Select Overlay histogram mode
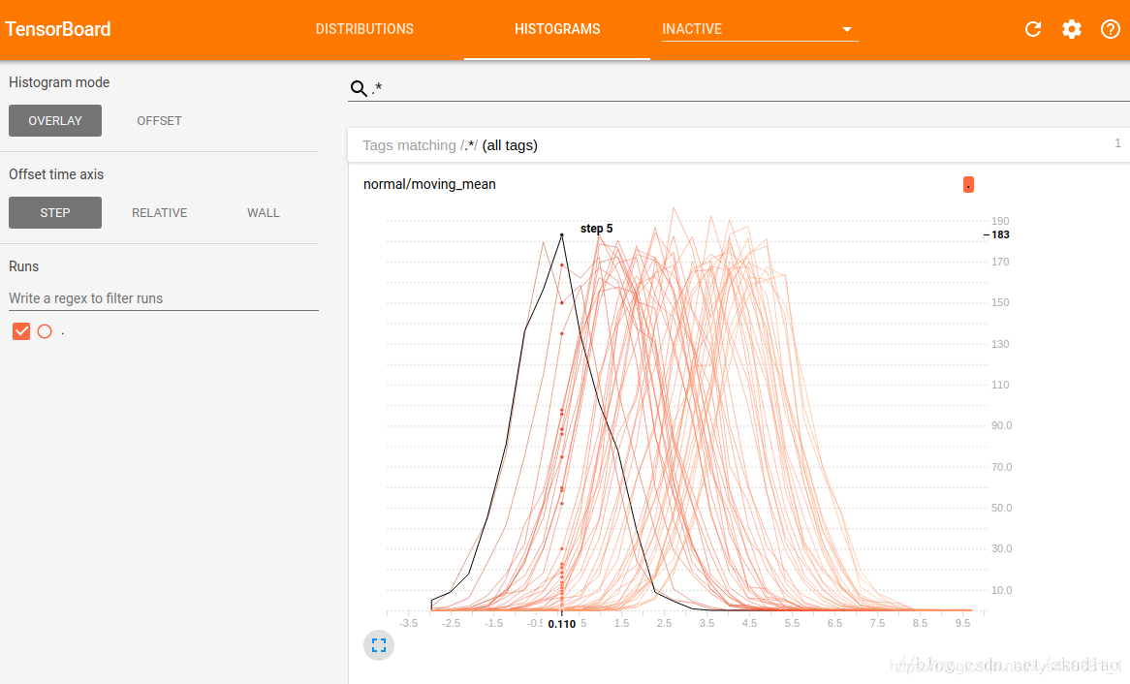 pyautogui.click(x=55, y=120)
